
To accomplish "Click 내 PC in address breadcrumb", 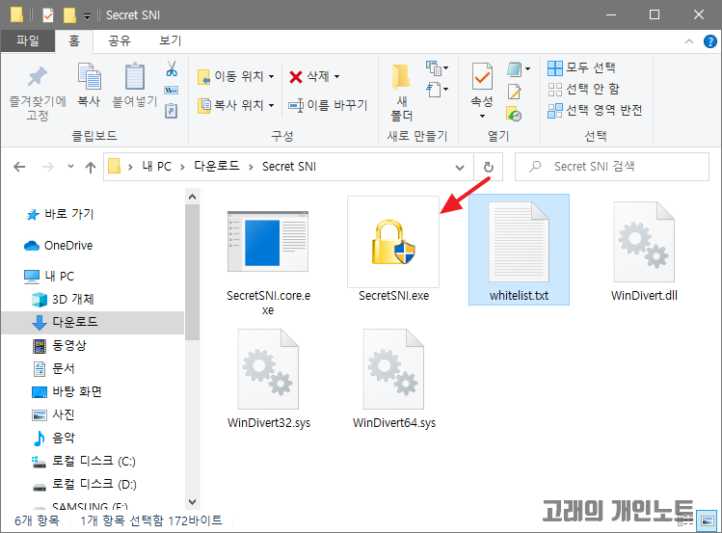I will pyautogui.click(x=156, y=166).
